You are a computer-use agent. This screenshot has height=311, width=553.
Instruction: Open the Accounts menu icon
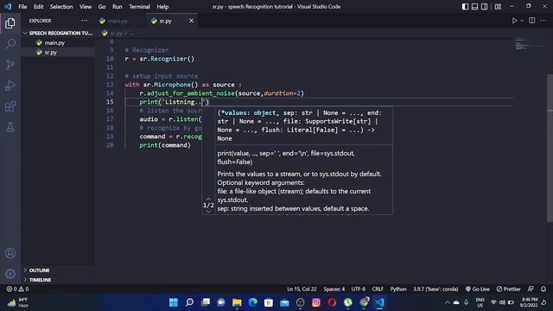point(10,253)
